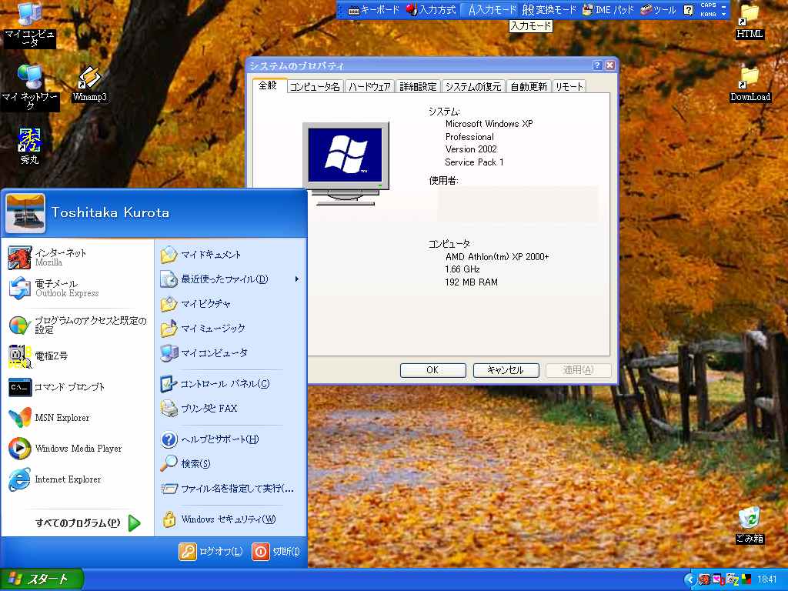Open コマンド プロンプト from the Start menu
The height and width of the screenshot is (591, 788).
[x=78, y=387]
